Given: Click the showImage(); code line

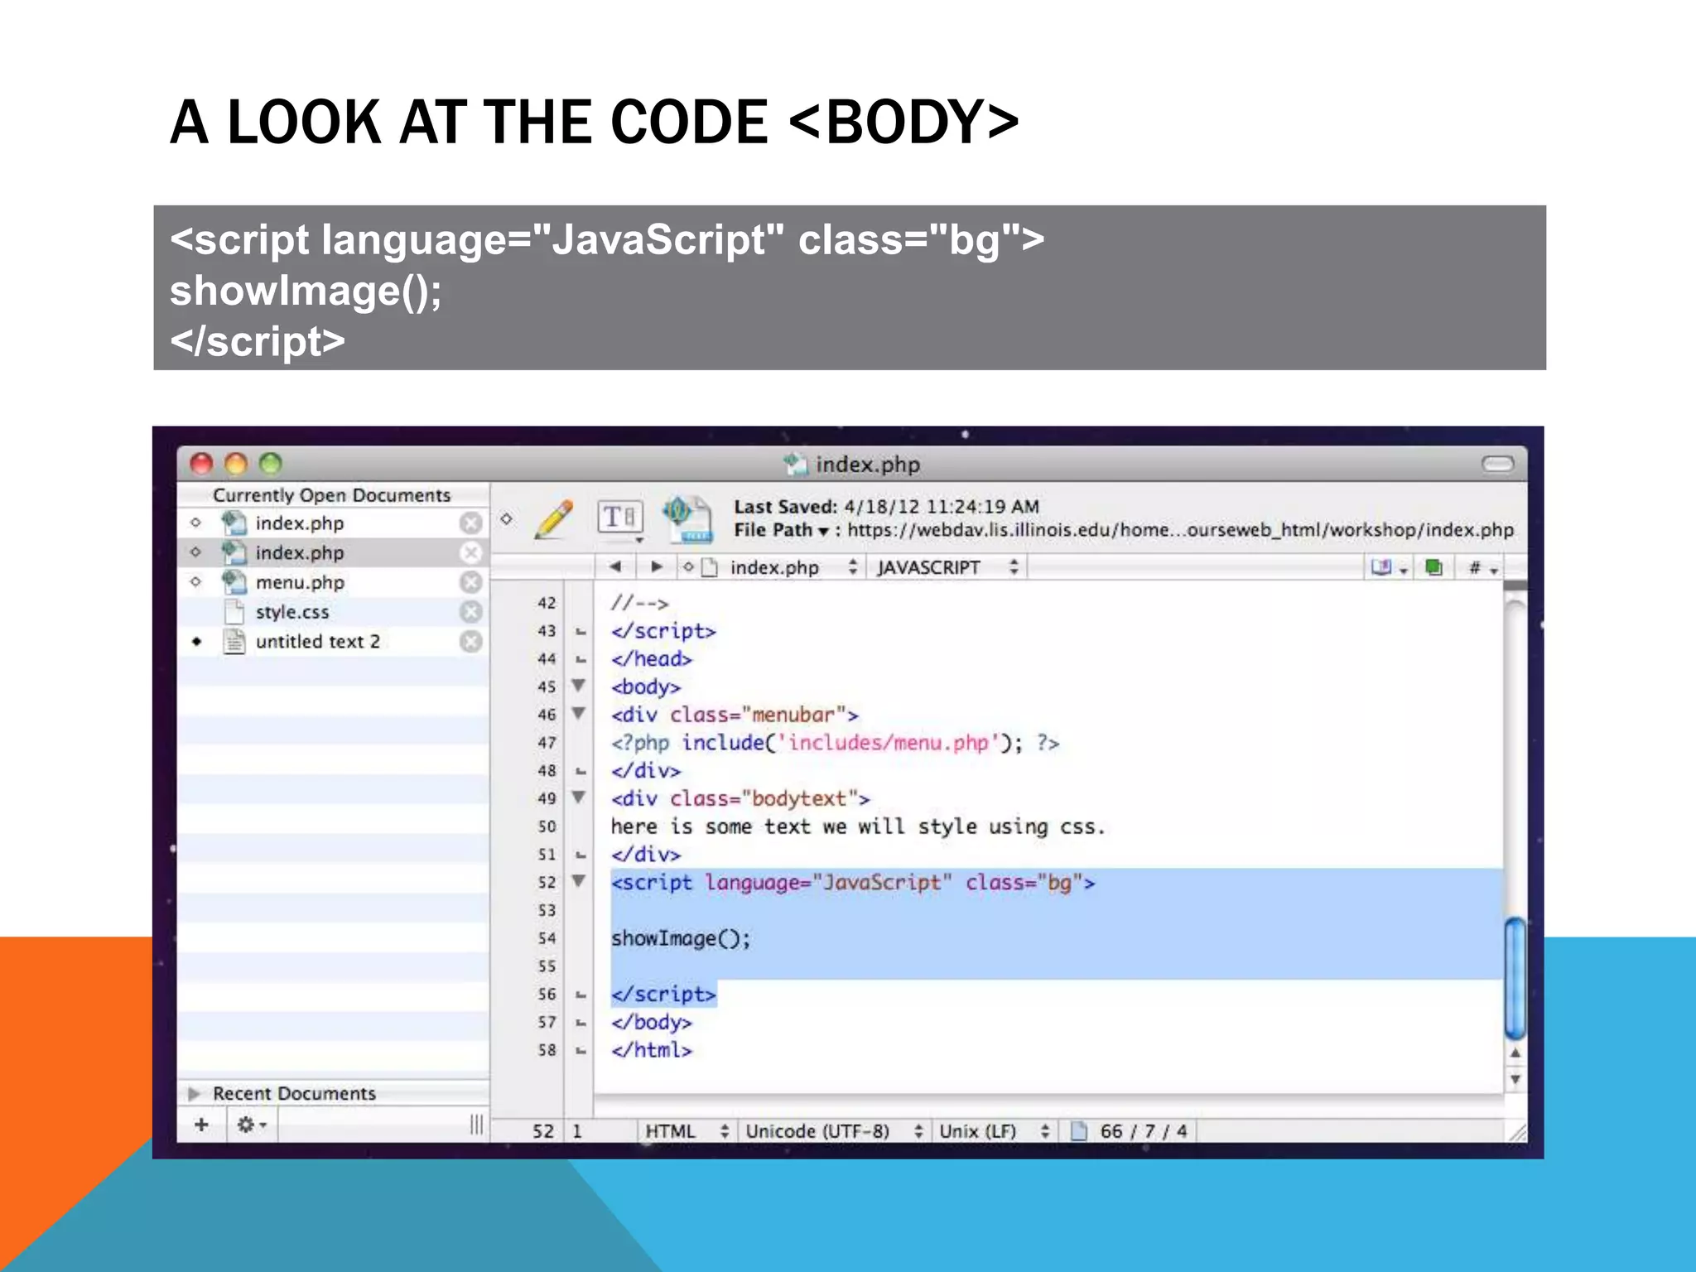Looking at the screenshot, I should click(681, 939).
